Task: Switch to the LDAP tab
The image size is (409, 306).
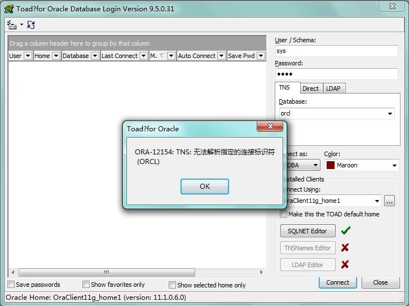Action: [x=333, y=88]
